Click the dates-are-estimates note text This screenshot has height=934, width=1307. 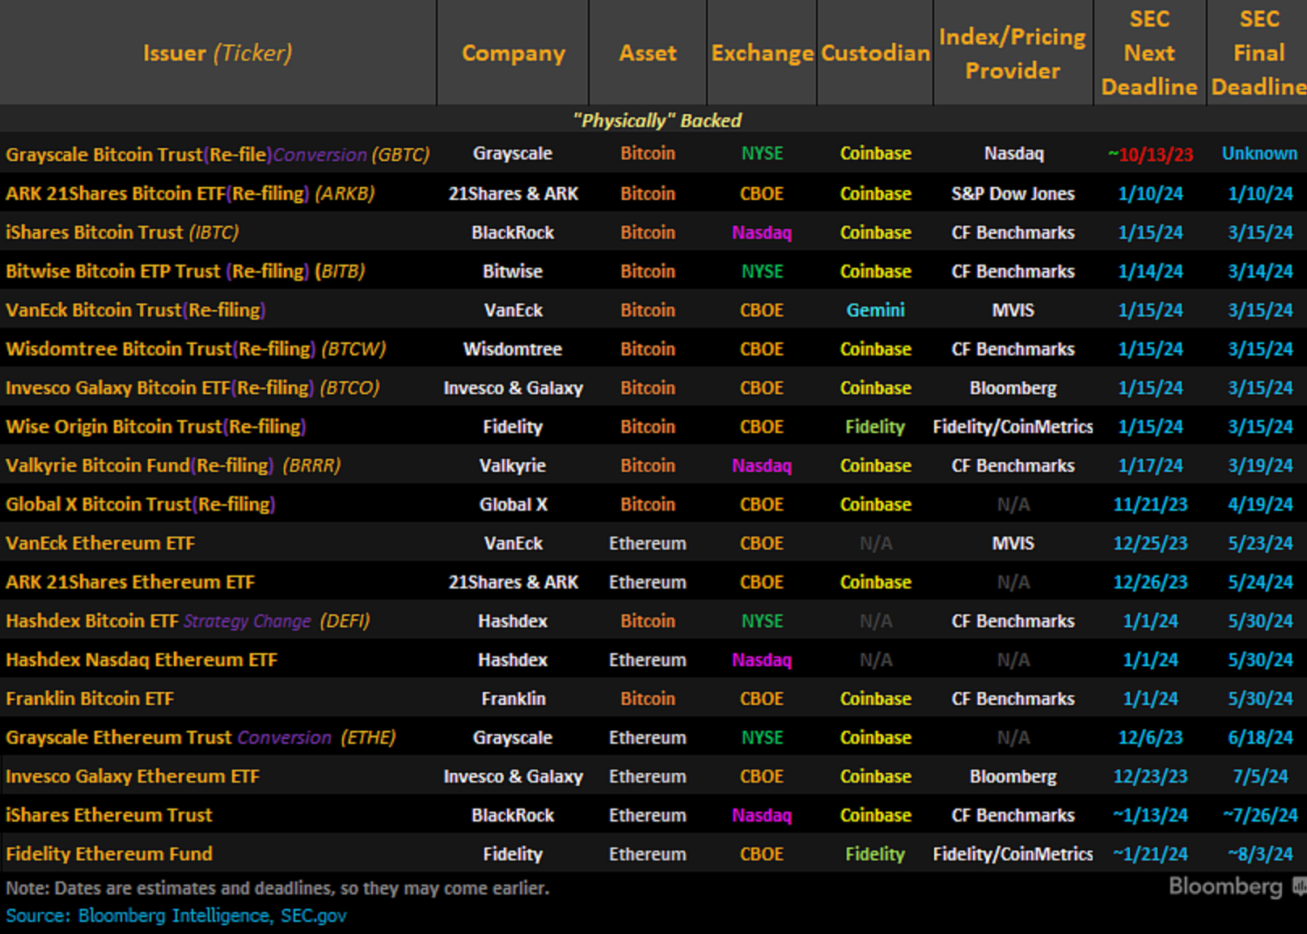coord(277,888)
